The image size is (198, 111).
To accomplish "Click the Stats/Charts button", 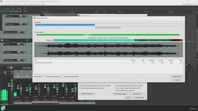I will (177, 76).
